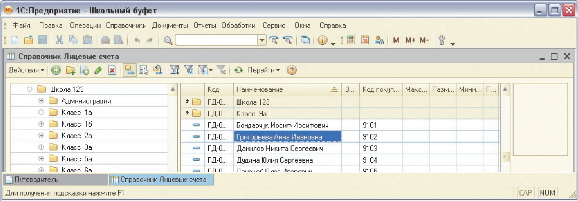This screenshot has width=578, height=201.
Task: Click the green Refresh icon
Action: click(239, 70)
